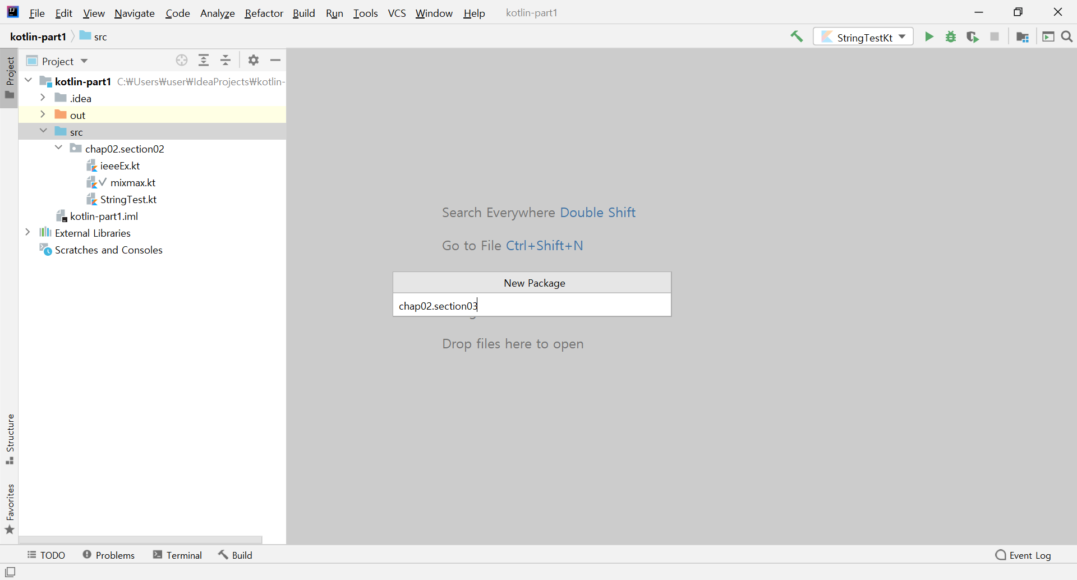Click the Select Opened File target icon

182,61
